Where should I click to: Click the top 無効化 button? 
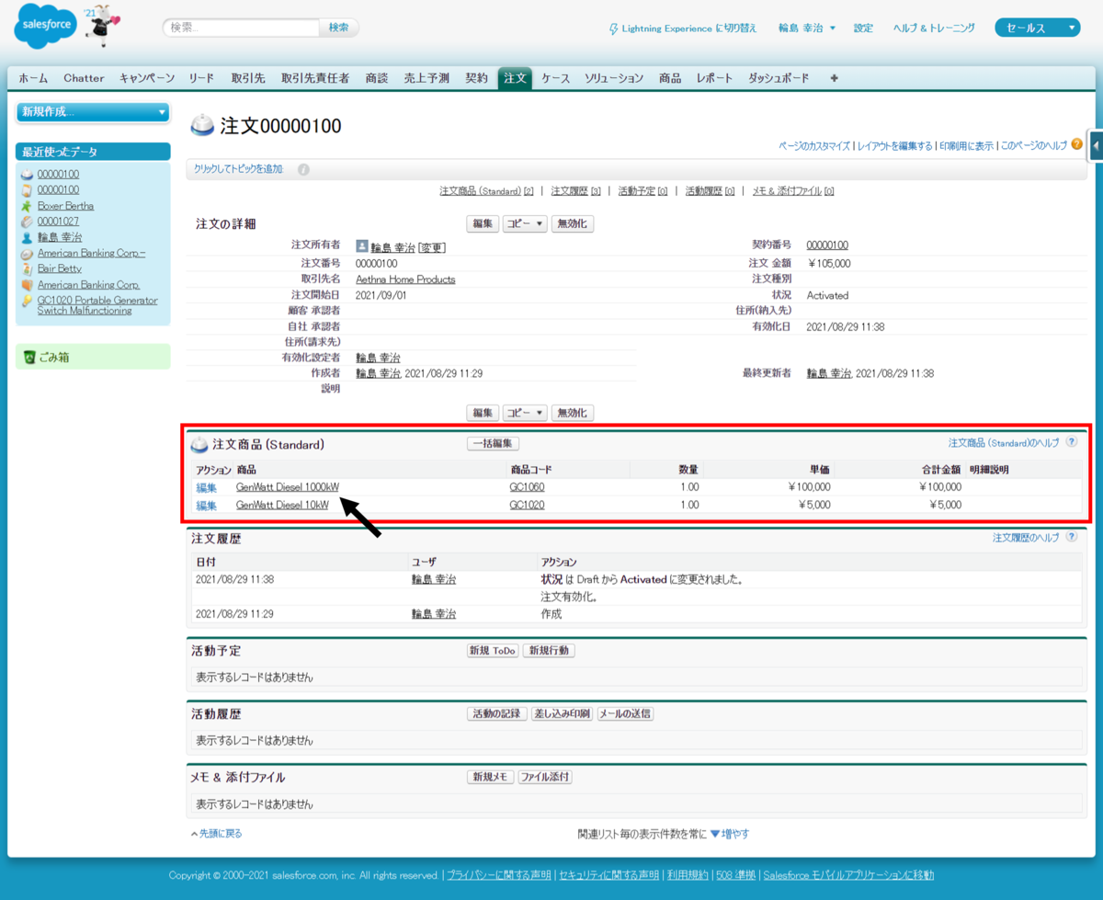(573, 223)
